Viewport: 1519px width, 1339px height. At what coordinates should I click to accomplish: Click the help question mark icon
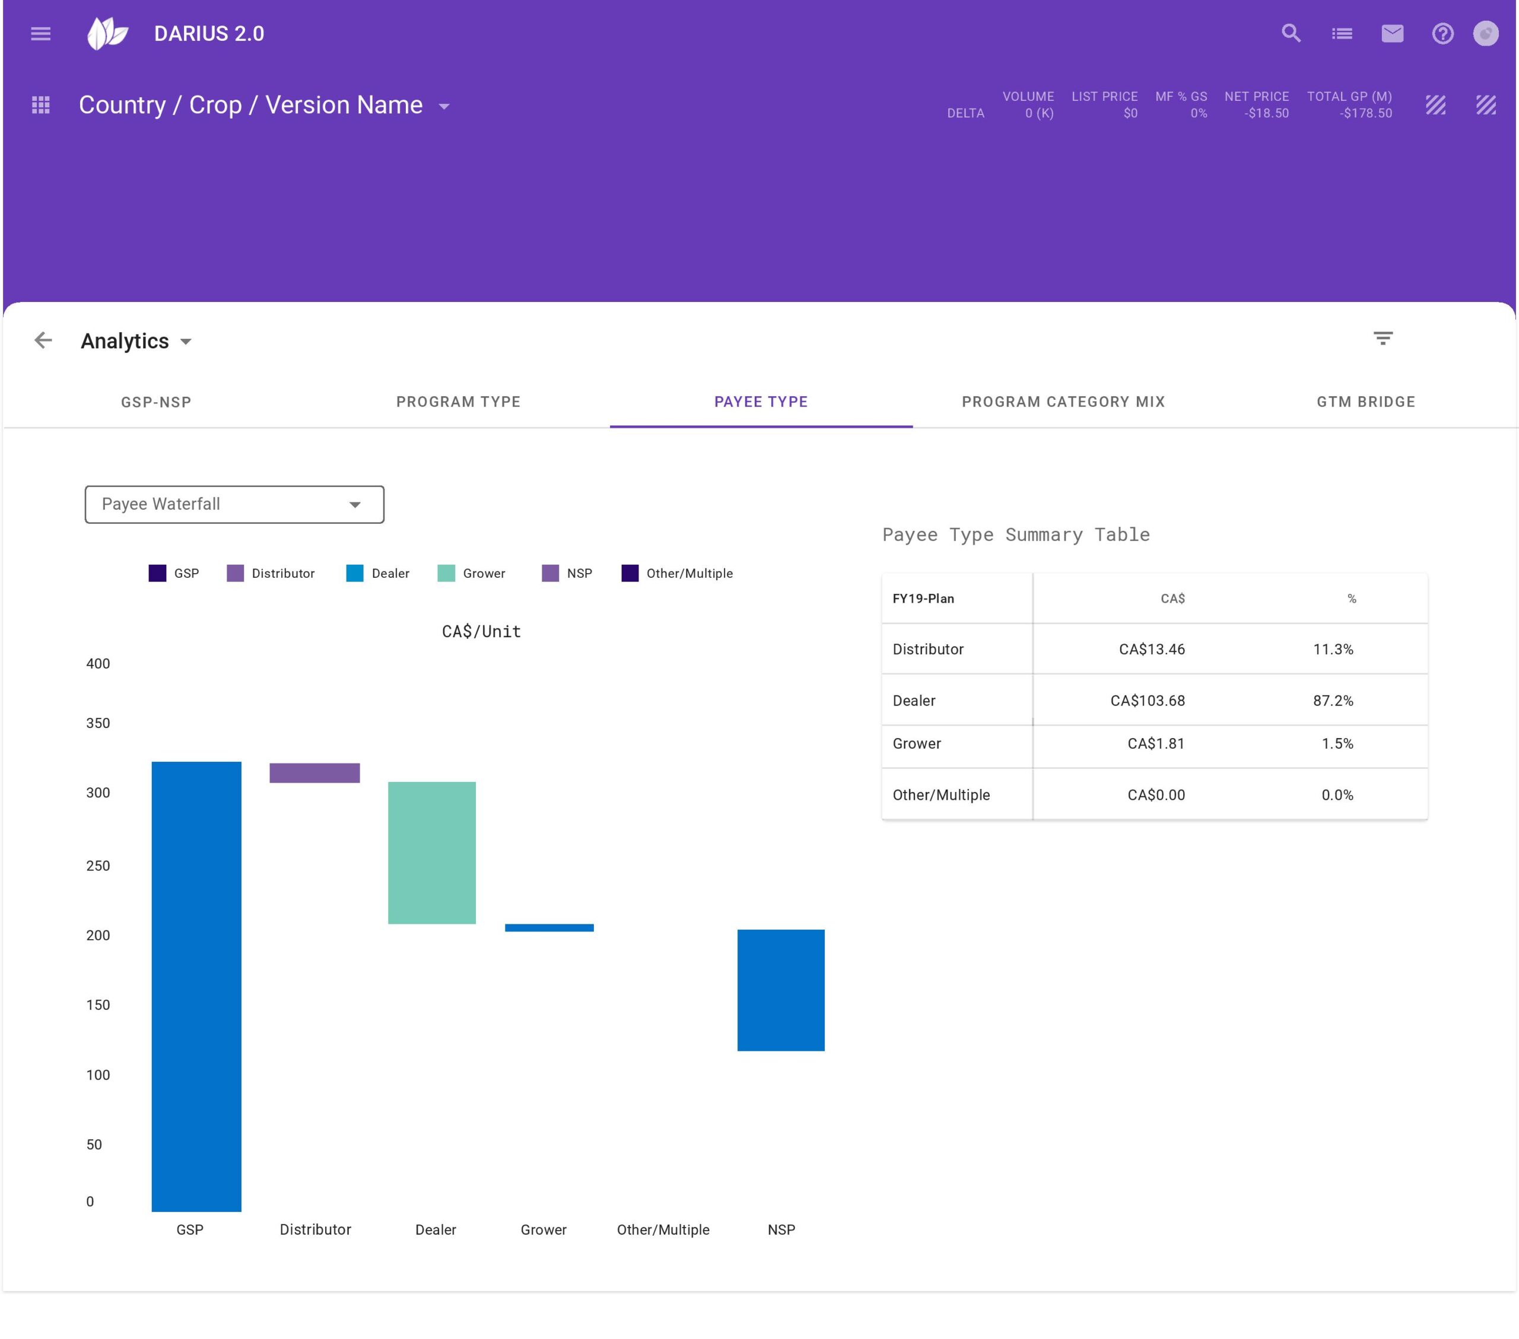tap(1442, 33)
